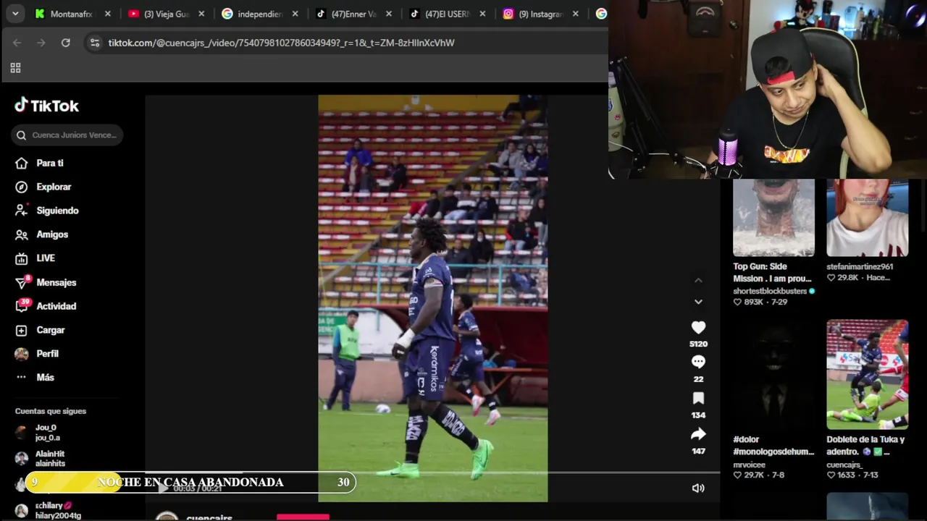
Task: Click the address bar URL
Action: (281, 43)
